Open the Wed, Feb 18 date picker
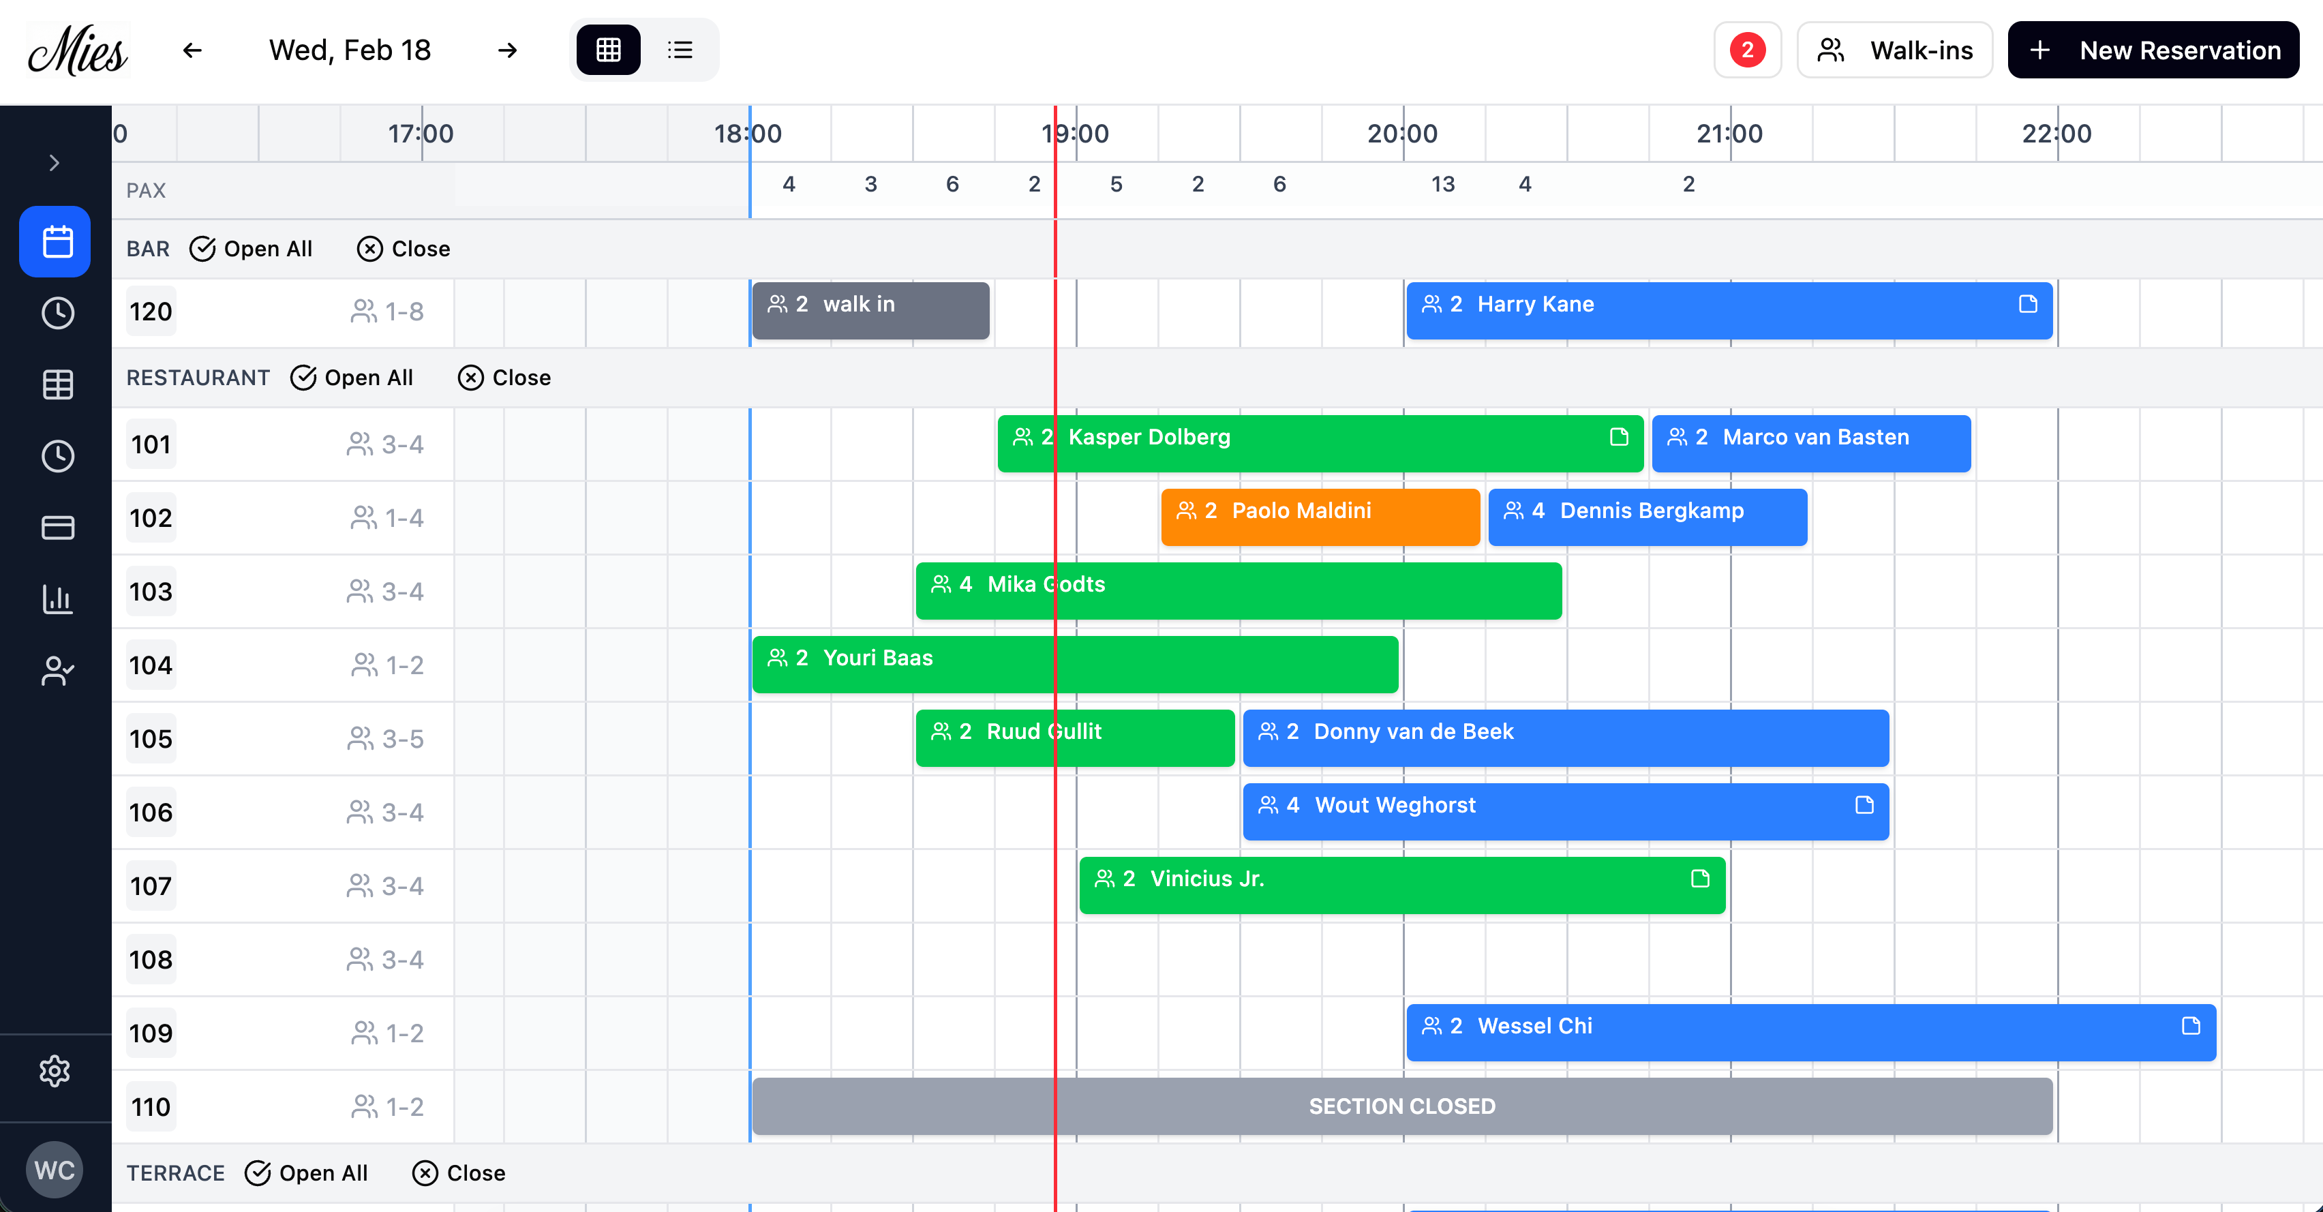 [350, 50]
